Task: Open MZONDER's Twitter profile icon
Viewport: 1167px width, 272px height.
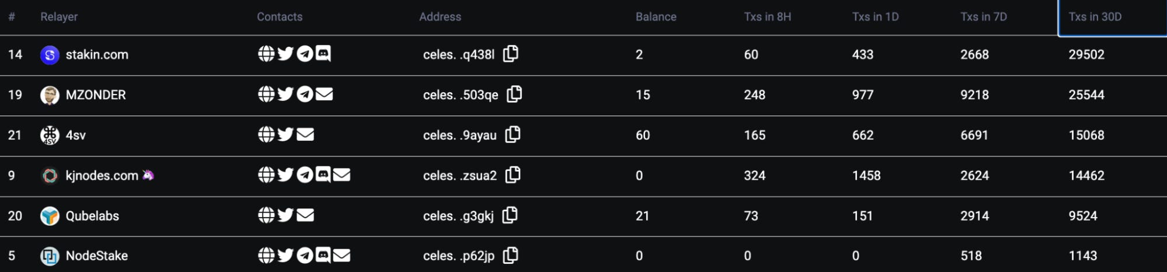Action: [285, 94]
